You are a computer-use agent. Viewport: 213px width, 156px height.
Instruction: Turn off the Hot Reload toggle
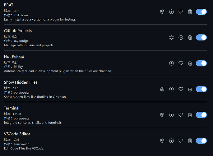[x=201, y=63]
